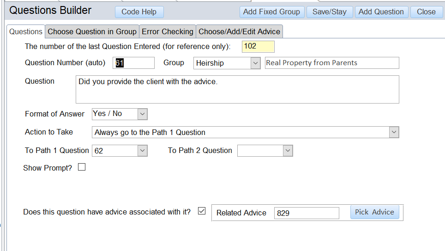Switch to Choose Question in Group tab
This screenshot has height=251, width=445.
92,31
